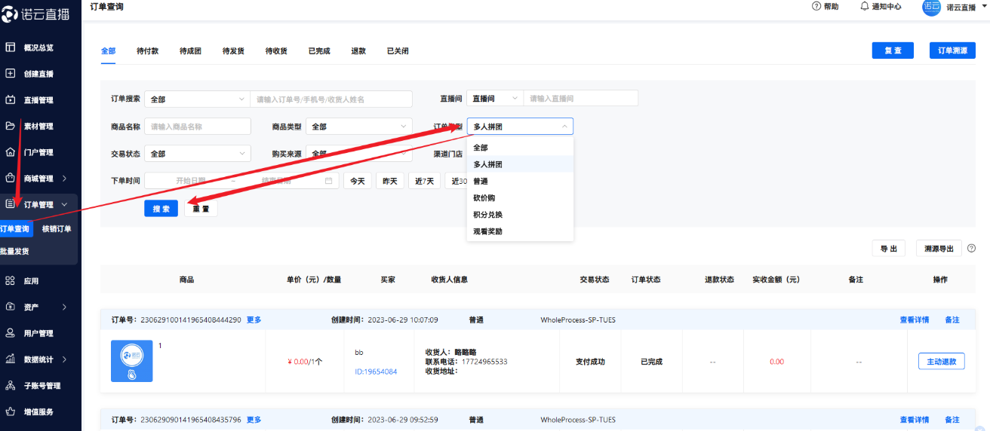The width and height of the screenshot is (990, 431).
Task: Click the 订单管理 list icon
Action: 11,204
